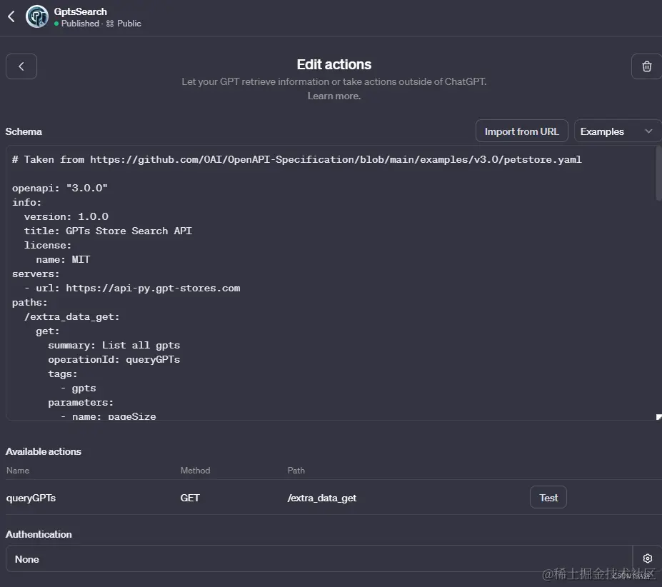Screen dimensions: 662x587
Task: Grab the schema editor vertical scrollbar
Action: pos(658,173)
